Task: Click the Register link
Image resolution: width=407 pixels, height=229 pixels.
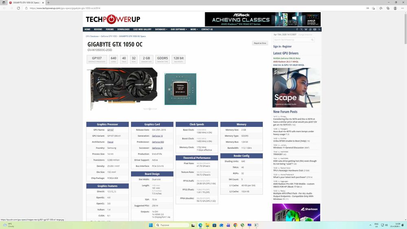Action: click(287, 46)
